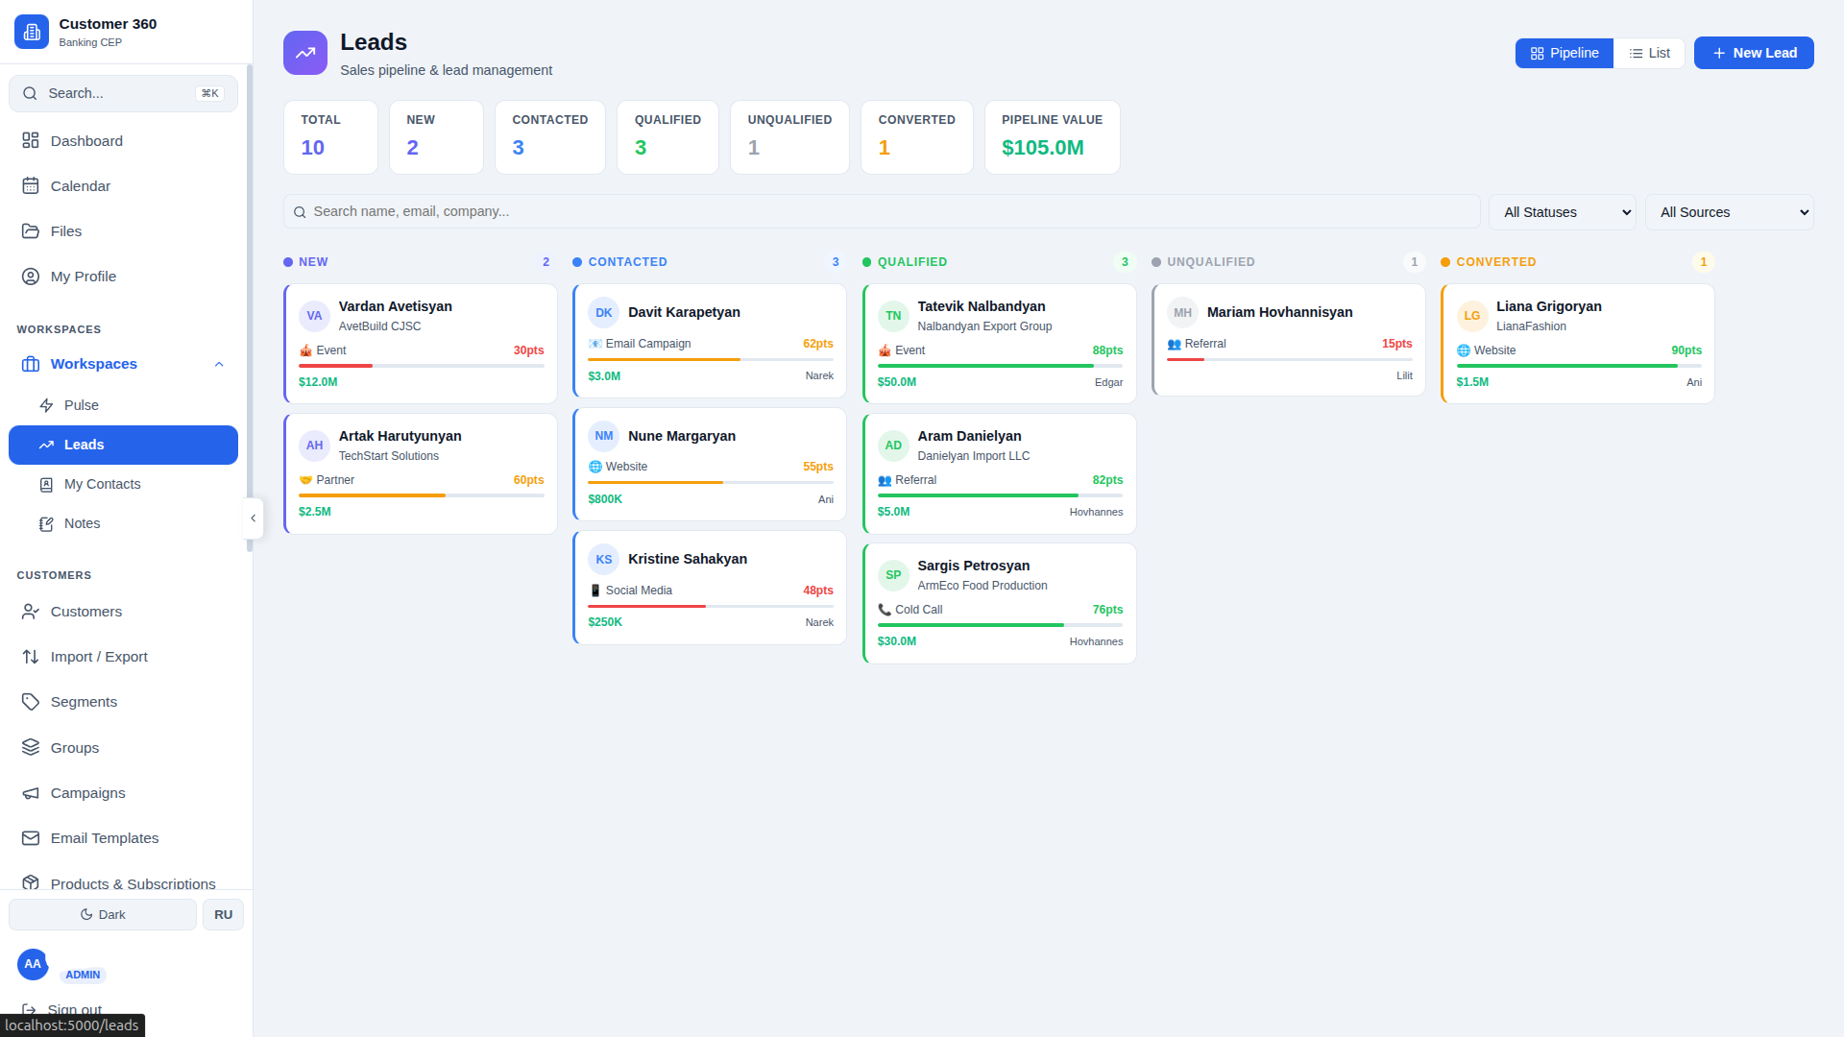Click the Notes edit icon
The width and height of the screenshot is (1844, 1037).
(46, 524)
